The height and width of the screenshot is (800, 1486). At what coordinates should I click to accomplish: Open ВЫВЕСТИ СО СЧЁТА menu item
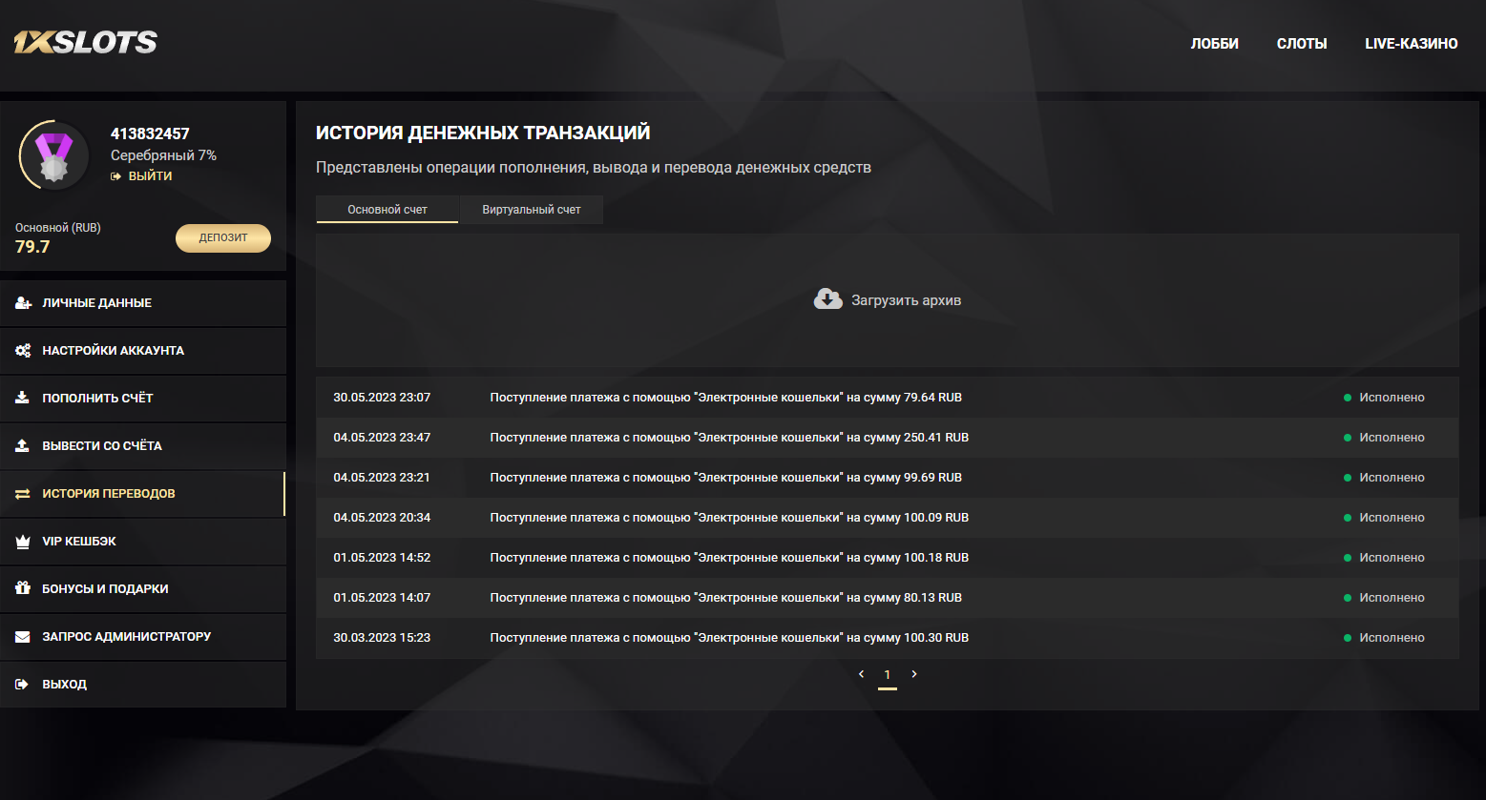143,446
